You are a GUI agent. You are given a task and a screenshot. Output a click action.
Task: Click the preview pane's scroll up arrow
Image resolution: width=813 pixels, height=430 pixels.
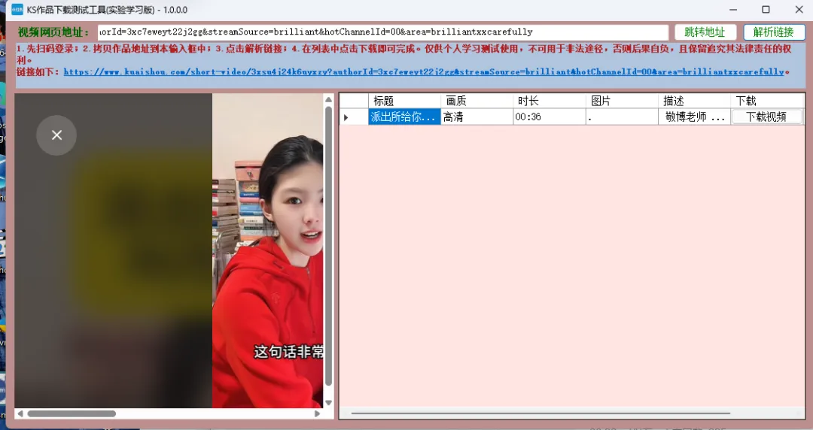pos(328,99)
